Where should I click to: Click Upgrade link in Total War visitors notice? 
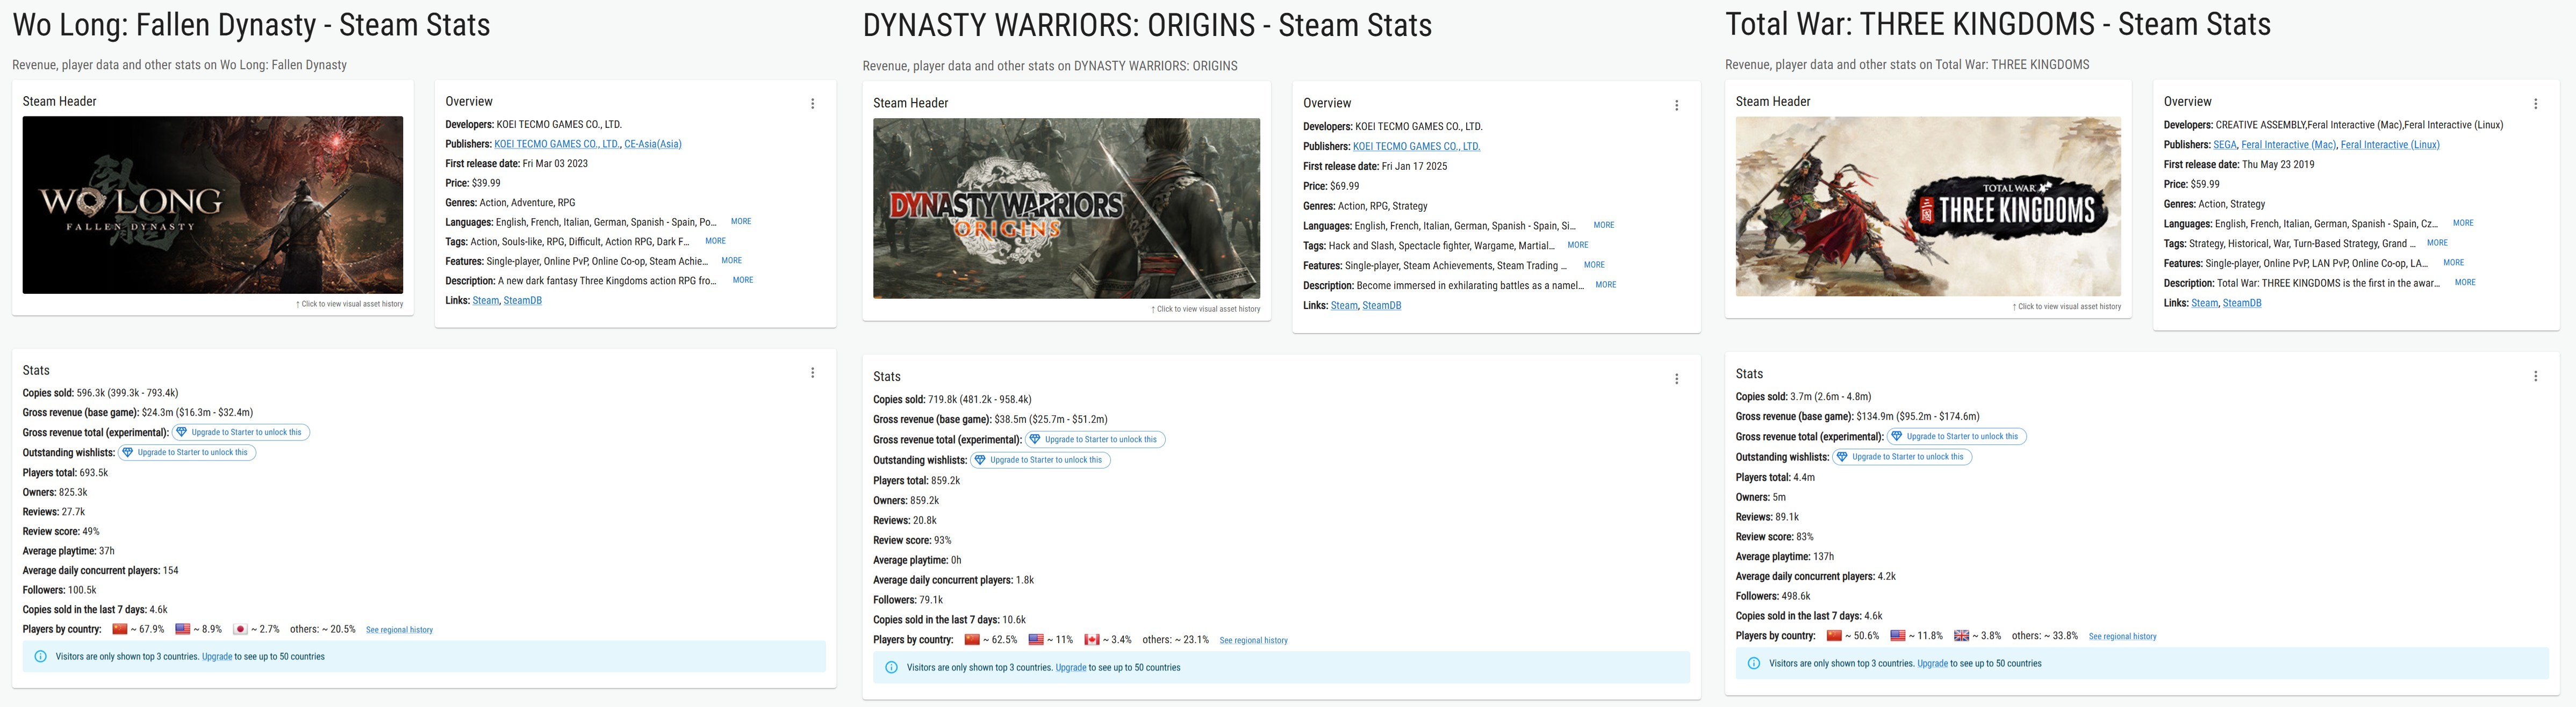click(x=1932, y=663)
